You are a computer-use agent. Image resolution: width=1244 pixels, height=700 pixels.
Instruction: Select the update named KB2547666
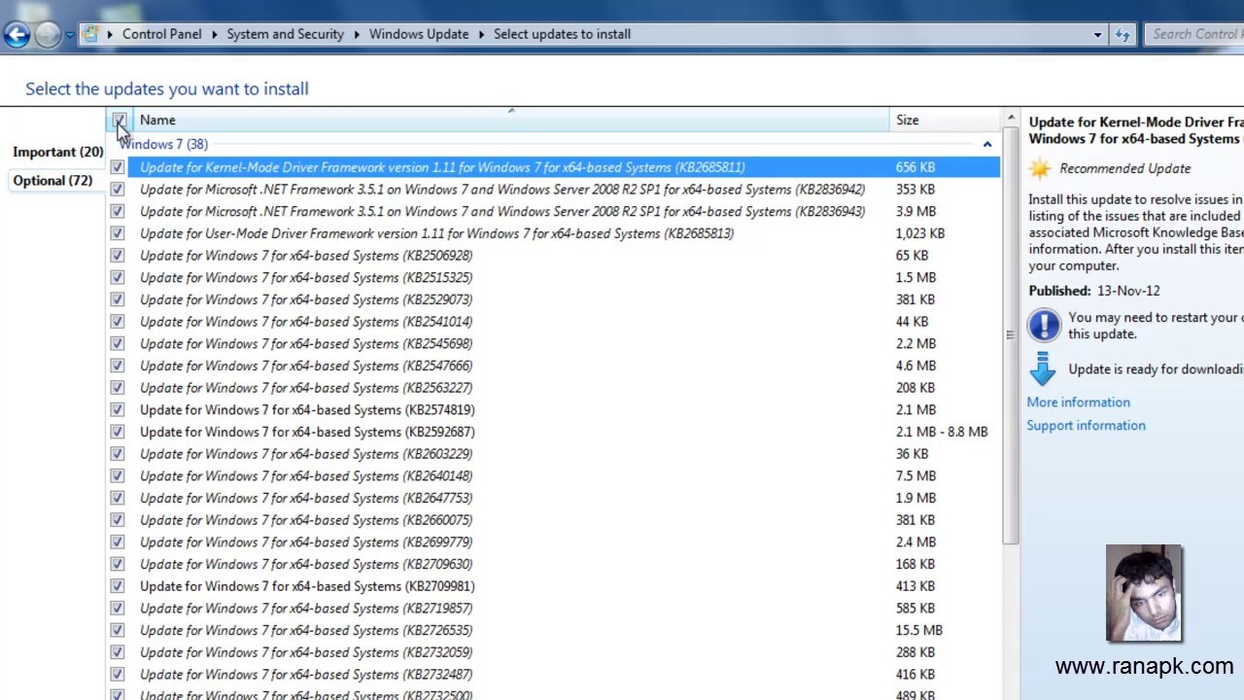pos(306,366)
